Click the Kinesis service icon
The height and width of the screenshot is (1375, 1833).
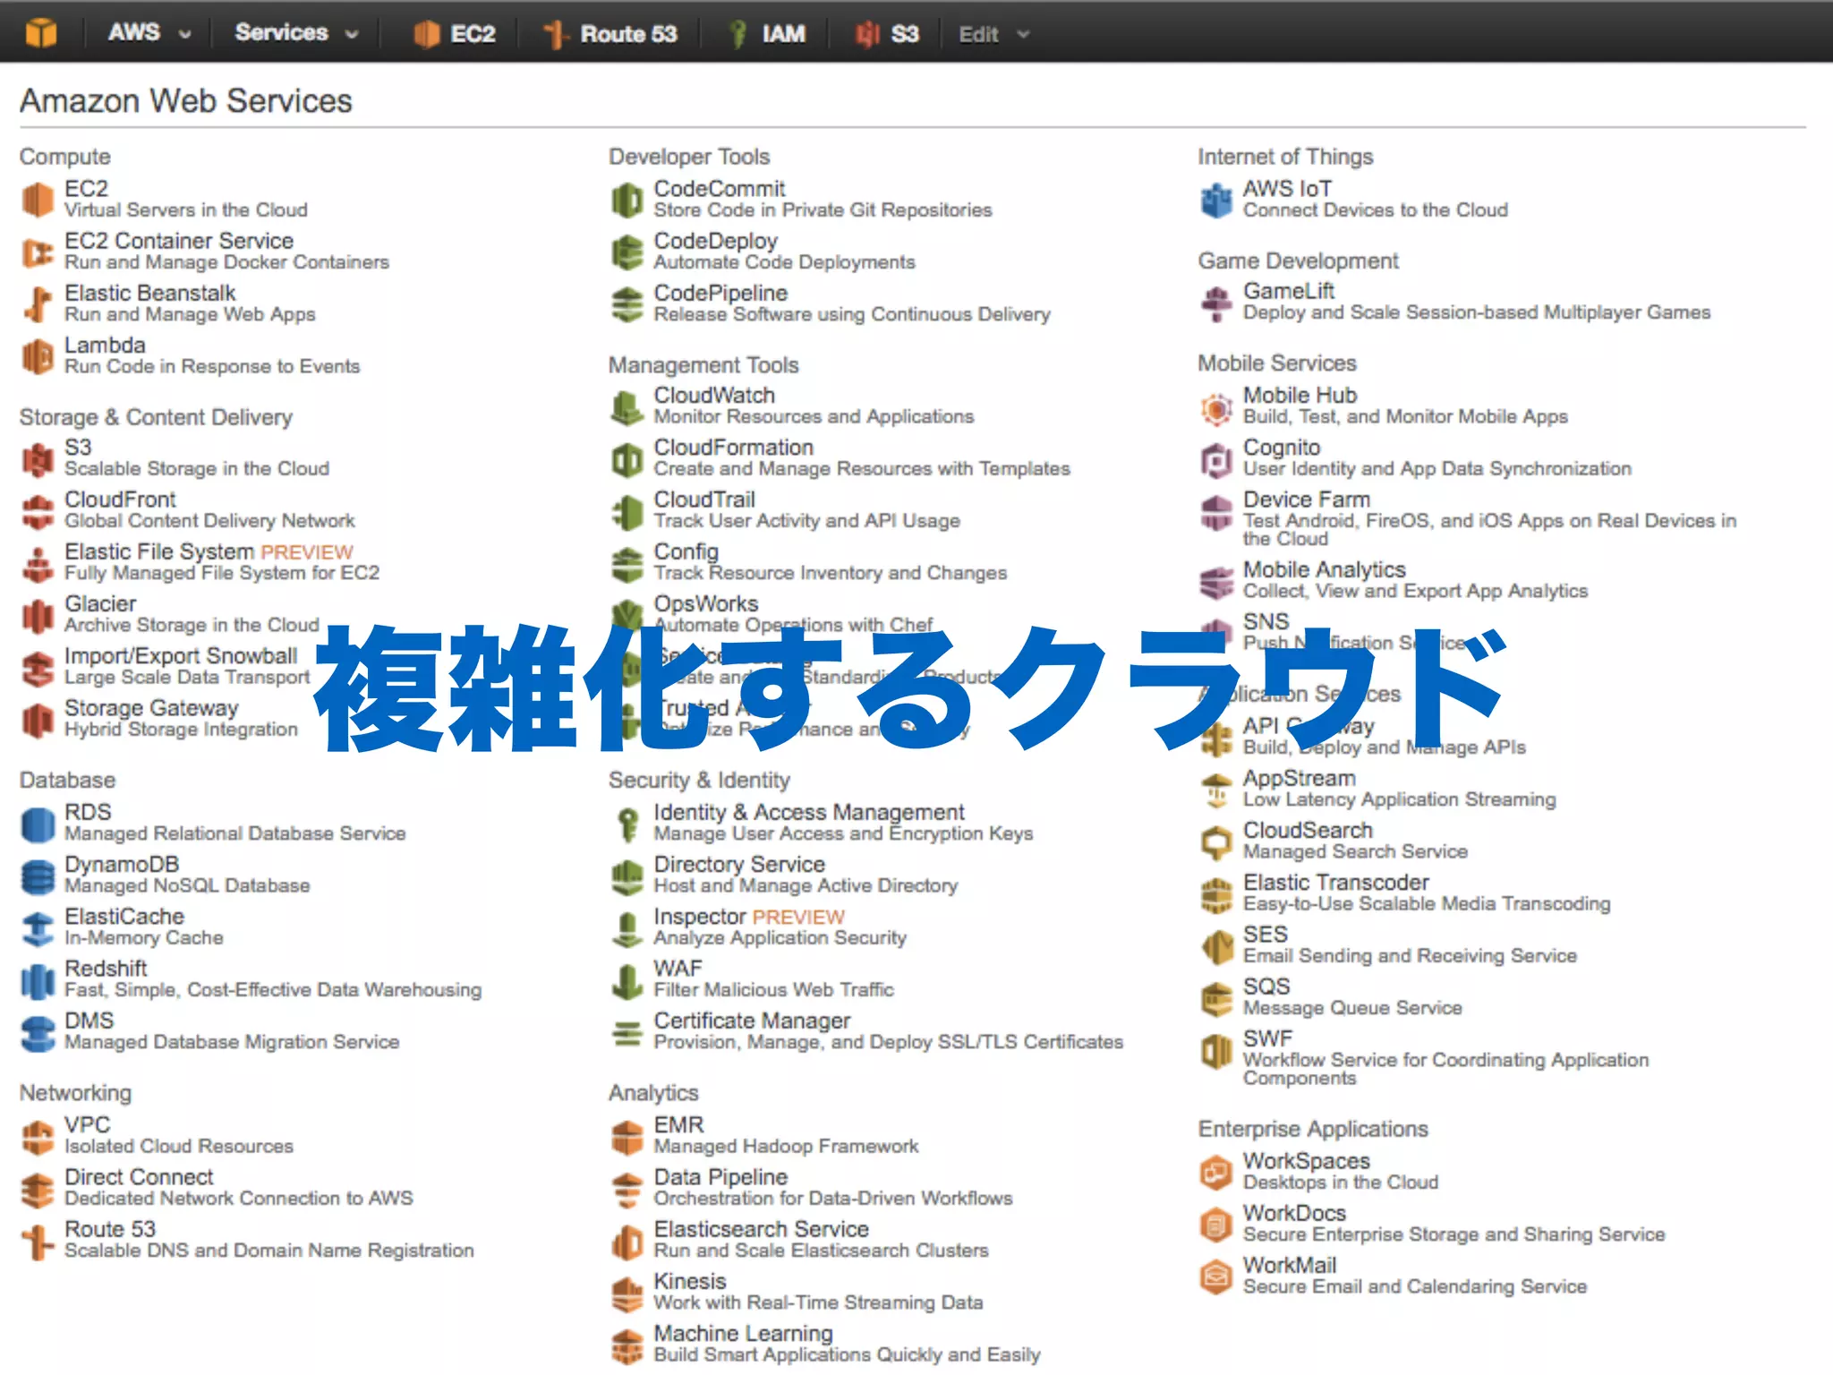click(x=627, y=1293)
